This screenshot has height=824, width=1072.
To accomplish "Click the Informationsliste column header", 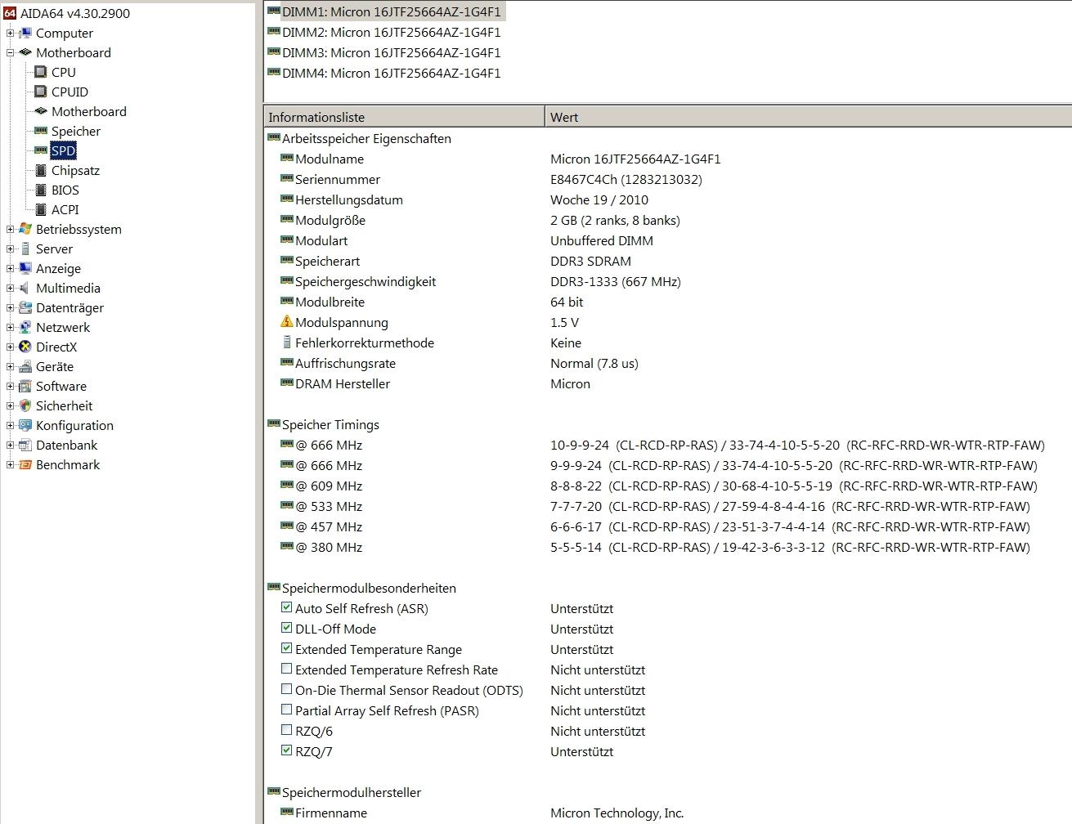I will pos(405,117).
